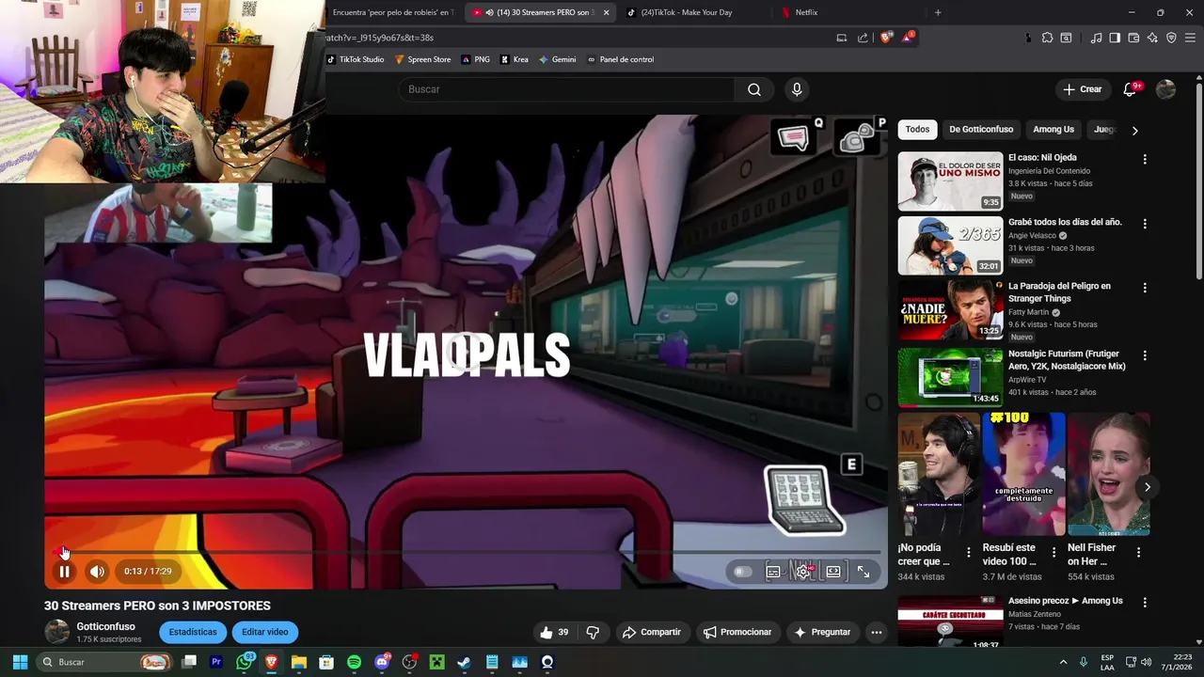The height and width of the screenshot is (677, 1204).
Task: Open Spotify from the taskbar
Action: 354,662
